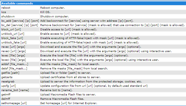Select the 'getcerts' command
186x106 pixels.
(x=7, y=77)
